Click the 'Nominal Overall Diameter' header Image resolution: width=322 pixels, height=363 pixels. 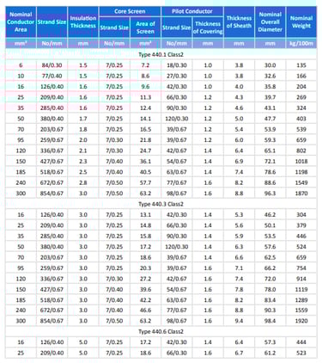270,22
